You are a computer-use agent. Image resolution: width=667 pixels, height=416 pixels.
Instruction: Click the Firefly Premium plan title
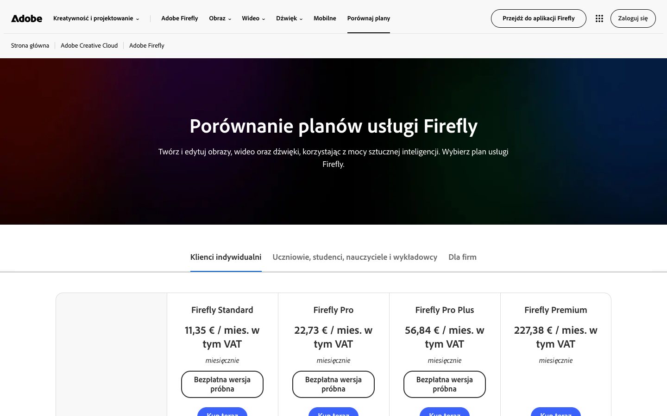point(556,310)
